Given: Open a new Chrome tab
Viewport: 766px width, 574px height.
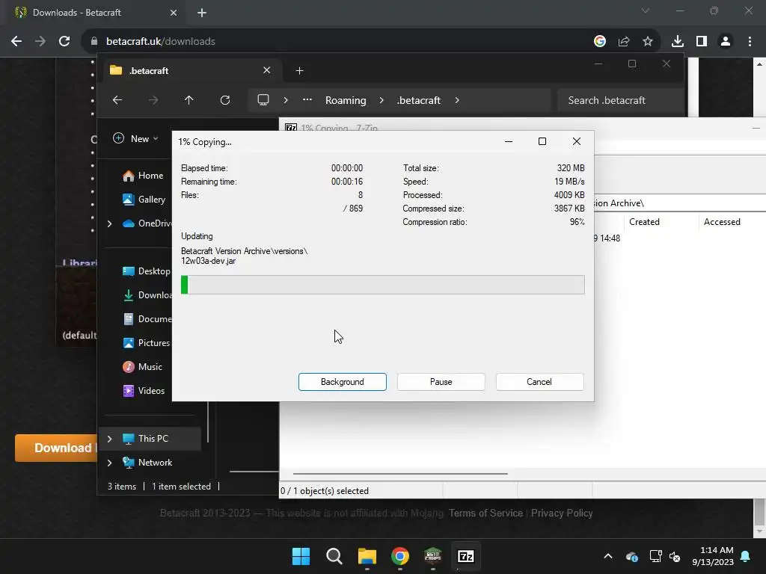Looking at the screenshot, I should coord(202,13).
